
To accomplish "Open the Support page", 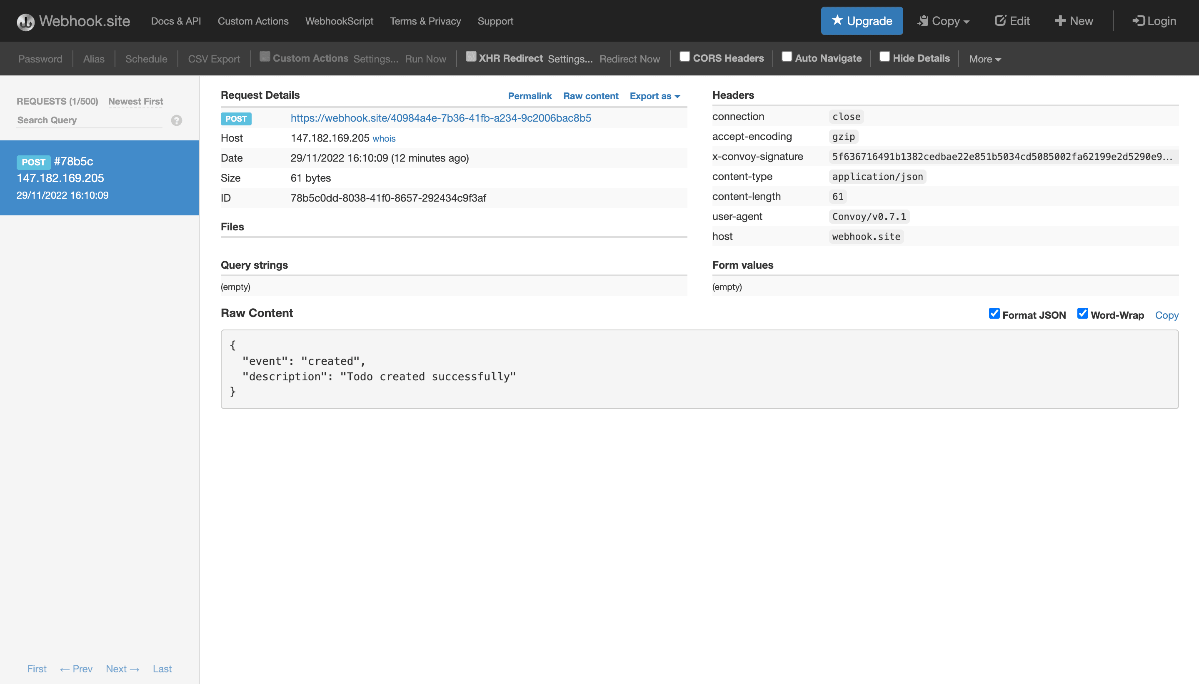I will (495, 21).
